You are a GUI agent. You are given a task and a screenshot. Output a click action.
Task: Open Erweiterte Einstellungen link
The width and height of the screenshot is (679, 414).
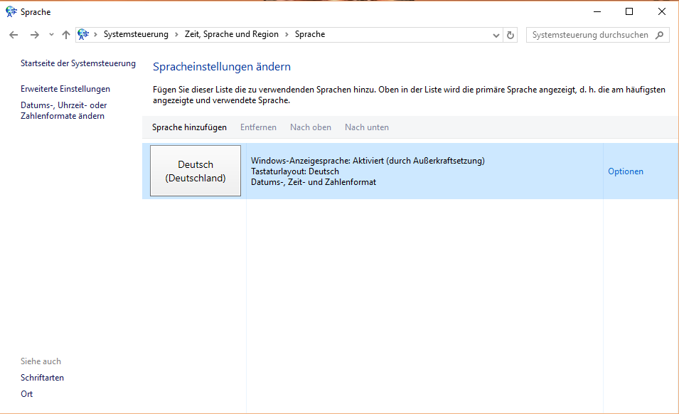(65, 89)
